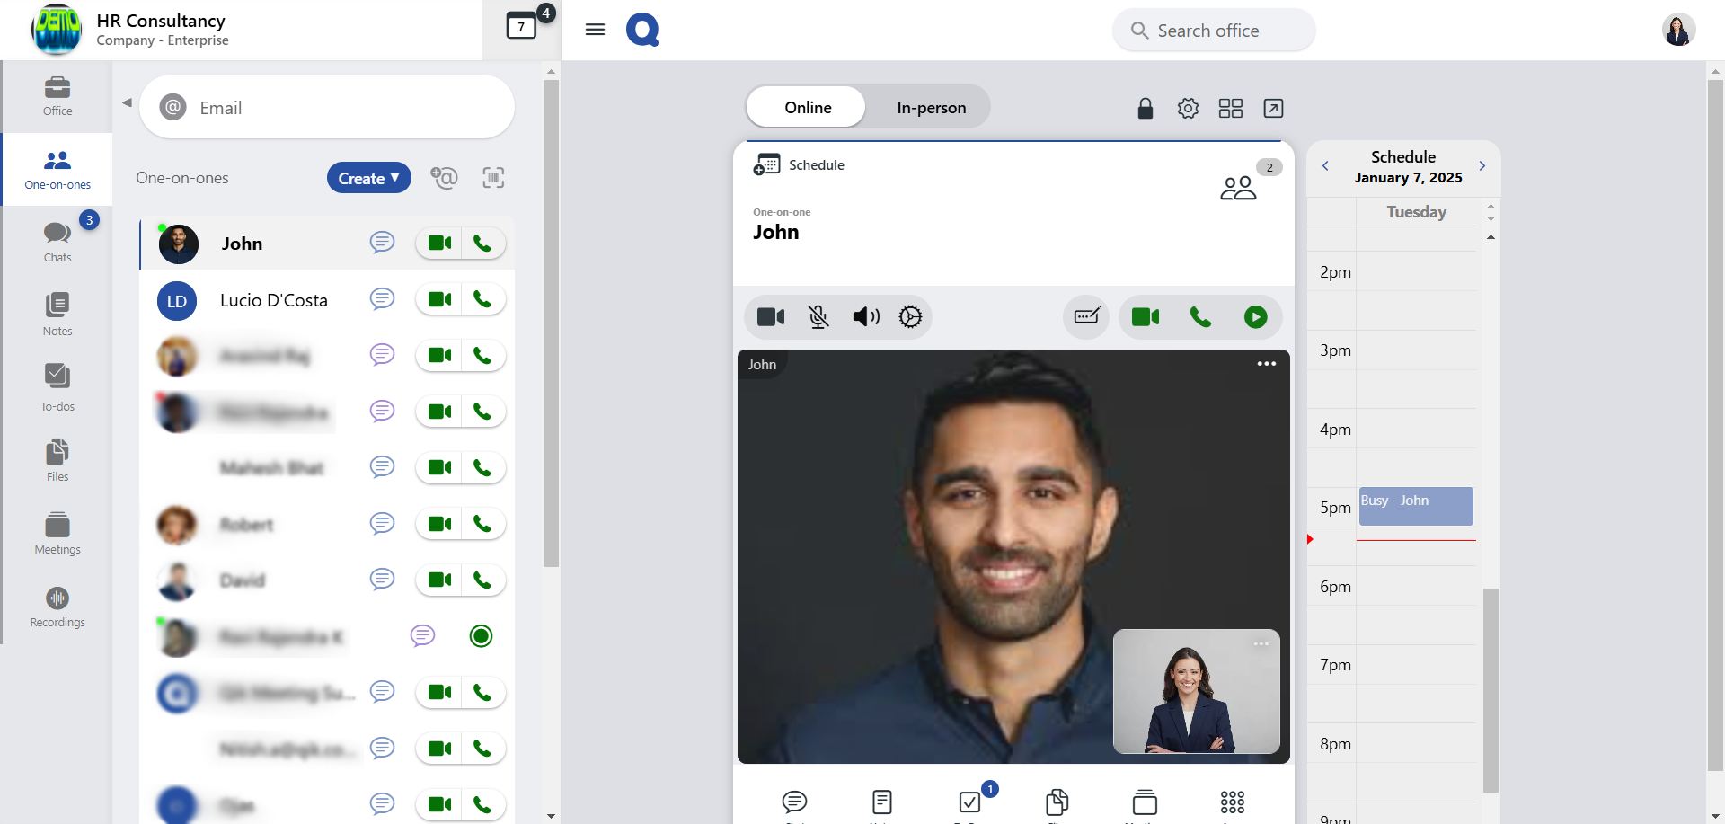The height and width of the screenshot is (824, 1725).
Task: Start video call with John in list
Action: 439,243
